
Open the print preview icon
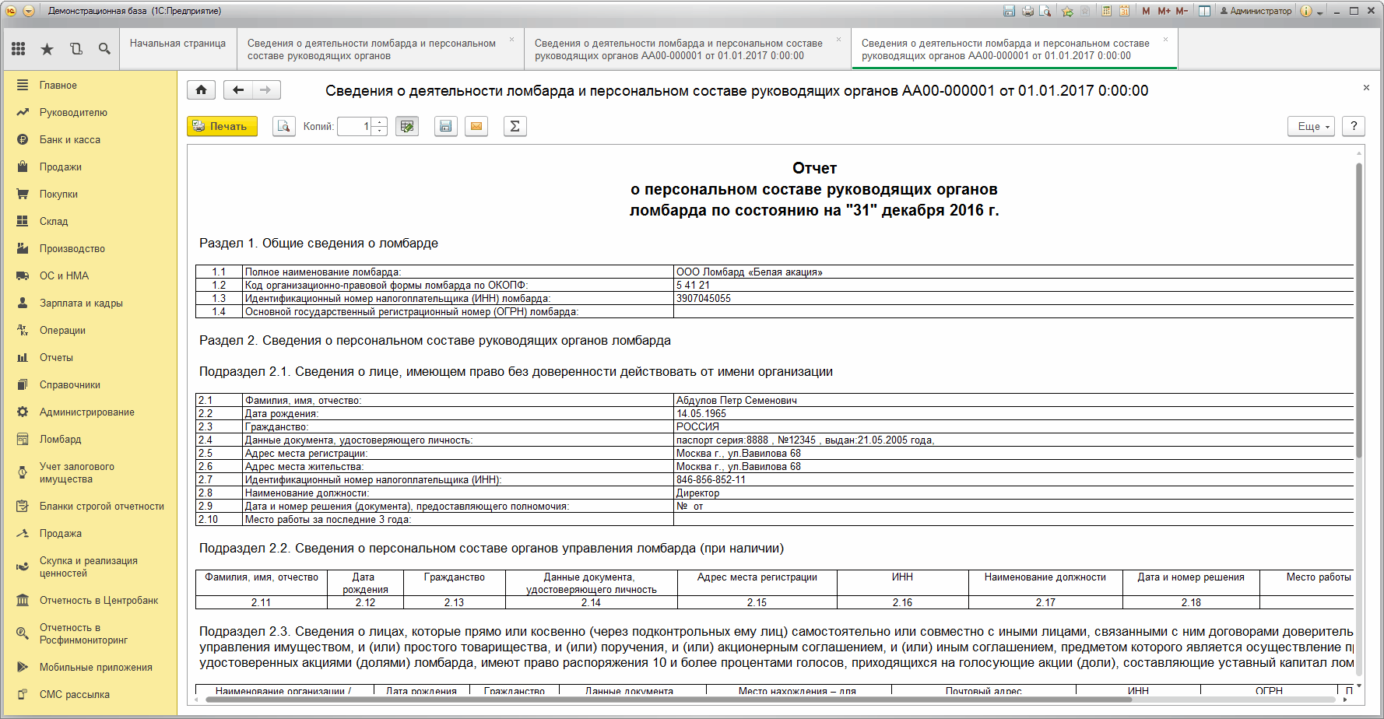(x=284, y=126)
